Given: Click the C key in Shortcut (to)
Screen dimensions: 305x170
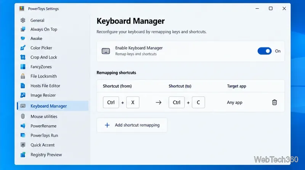Looking at the screenshot, I should pos(198,102).
